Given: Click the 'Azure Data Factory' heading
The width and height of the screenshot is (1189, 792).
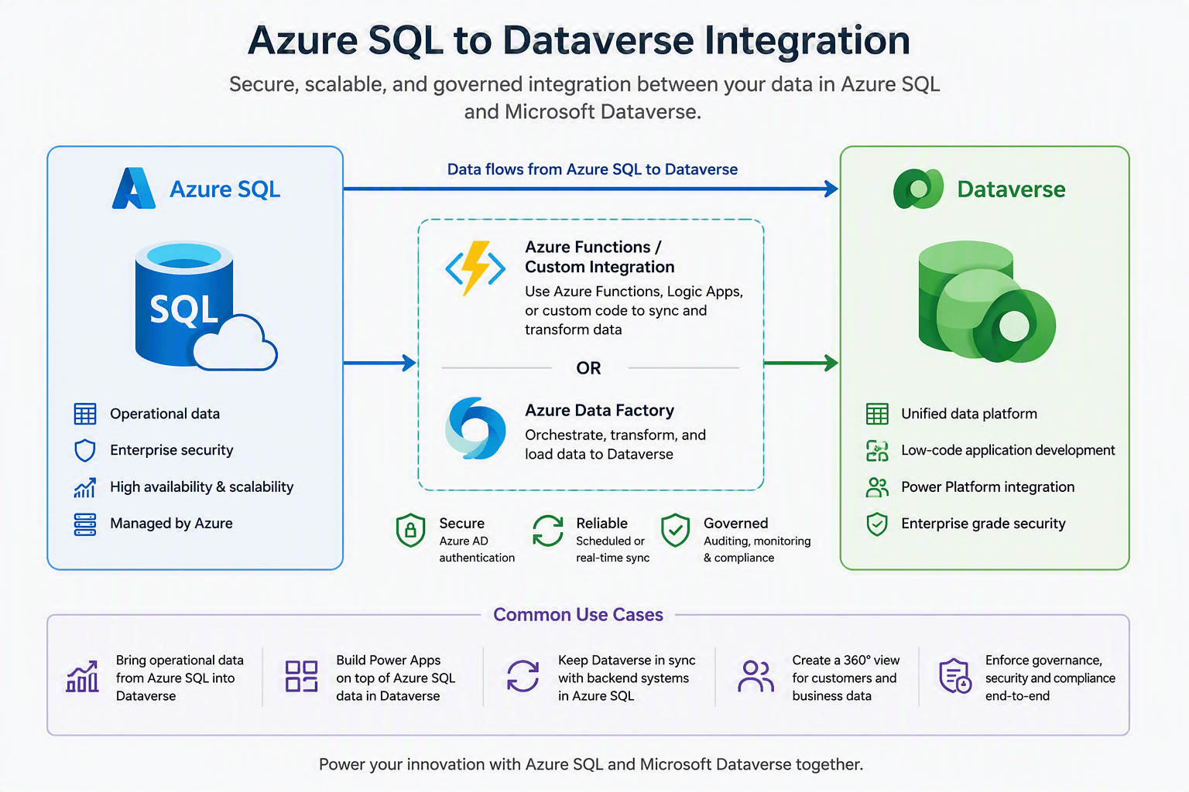Looking at the screenshot, I should [600, 410].
